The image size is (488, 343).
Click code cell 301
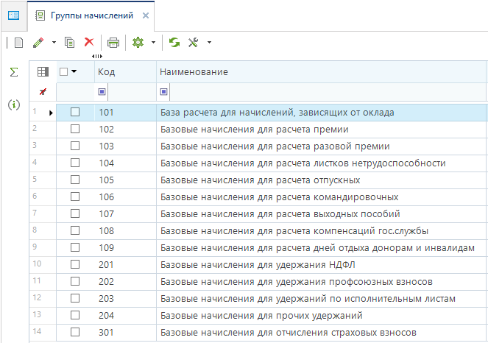[125, 333]
